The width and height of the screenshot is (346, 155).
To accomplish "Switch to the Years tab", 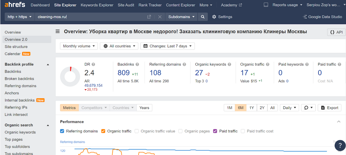I will point(144,108).
